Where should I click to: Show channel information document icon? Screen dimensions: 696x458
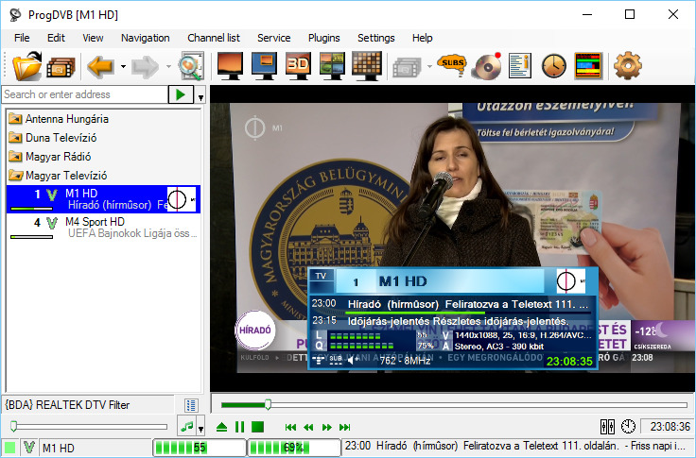[x=520, y=66]
